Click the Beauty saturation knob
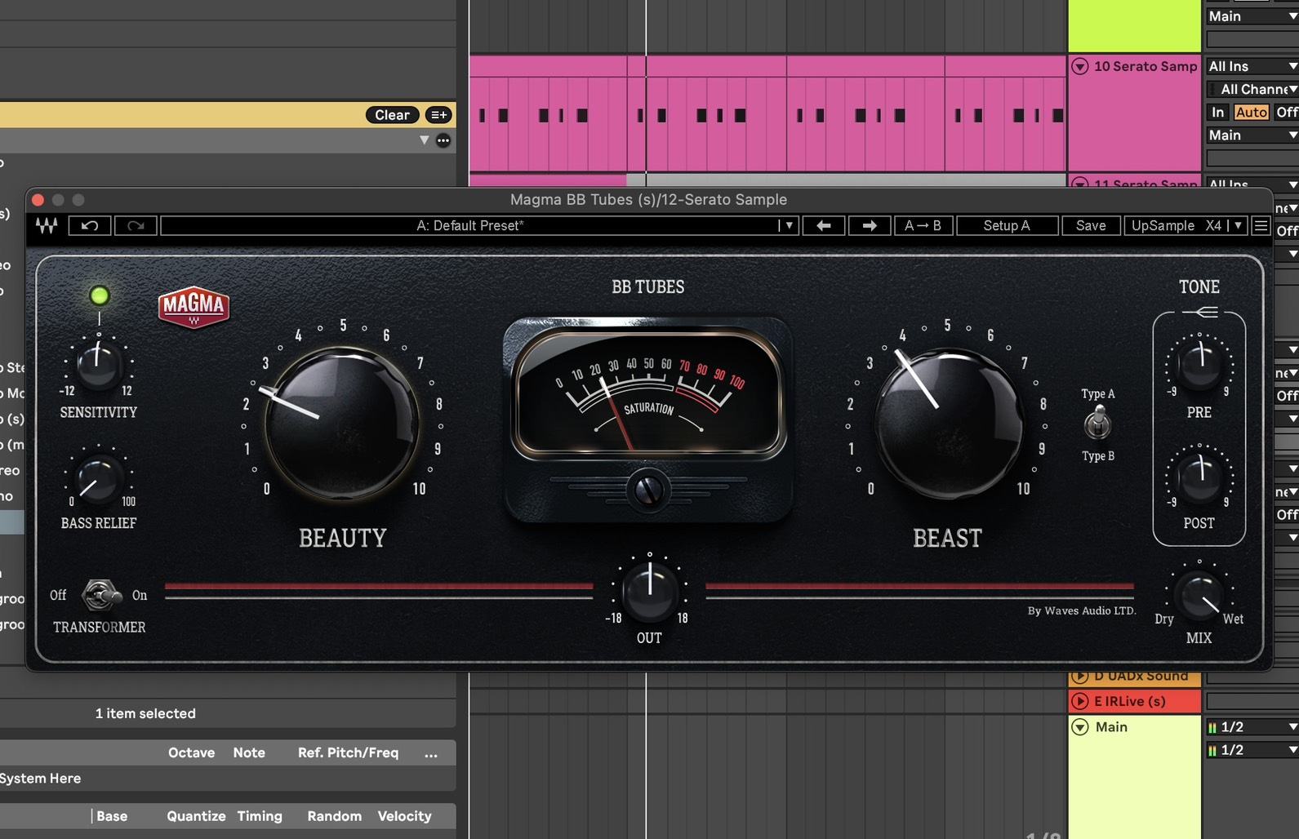 pos(342,424)
